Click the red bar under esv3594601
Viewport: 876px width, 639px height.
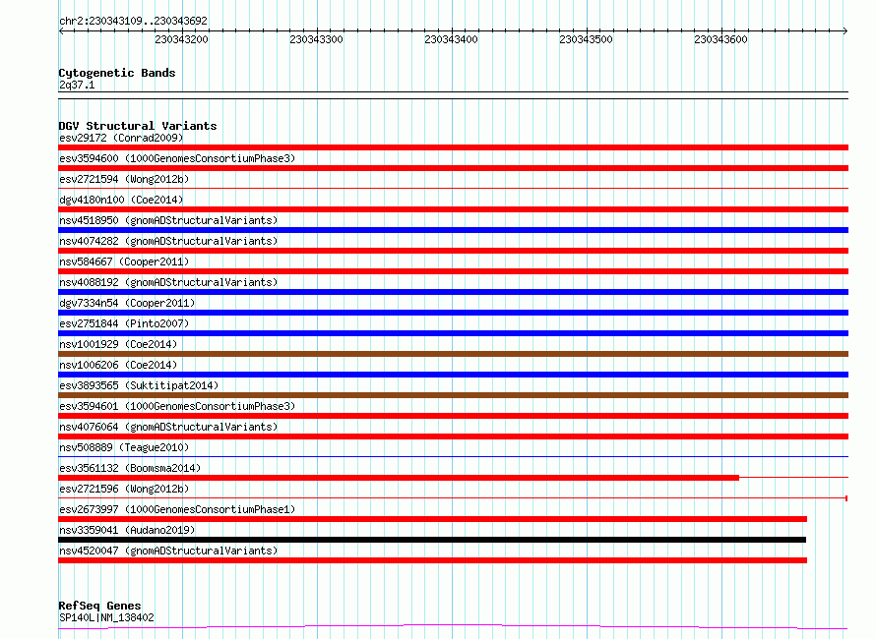click(x=453, y=416)
